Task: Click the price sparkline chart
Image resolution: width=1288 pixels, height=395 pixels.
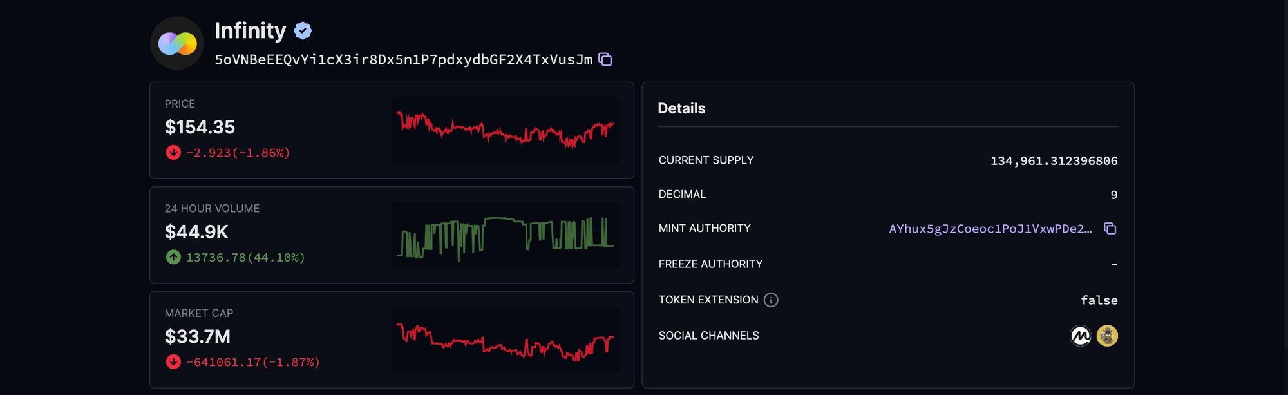Action: click(505, 130)
